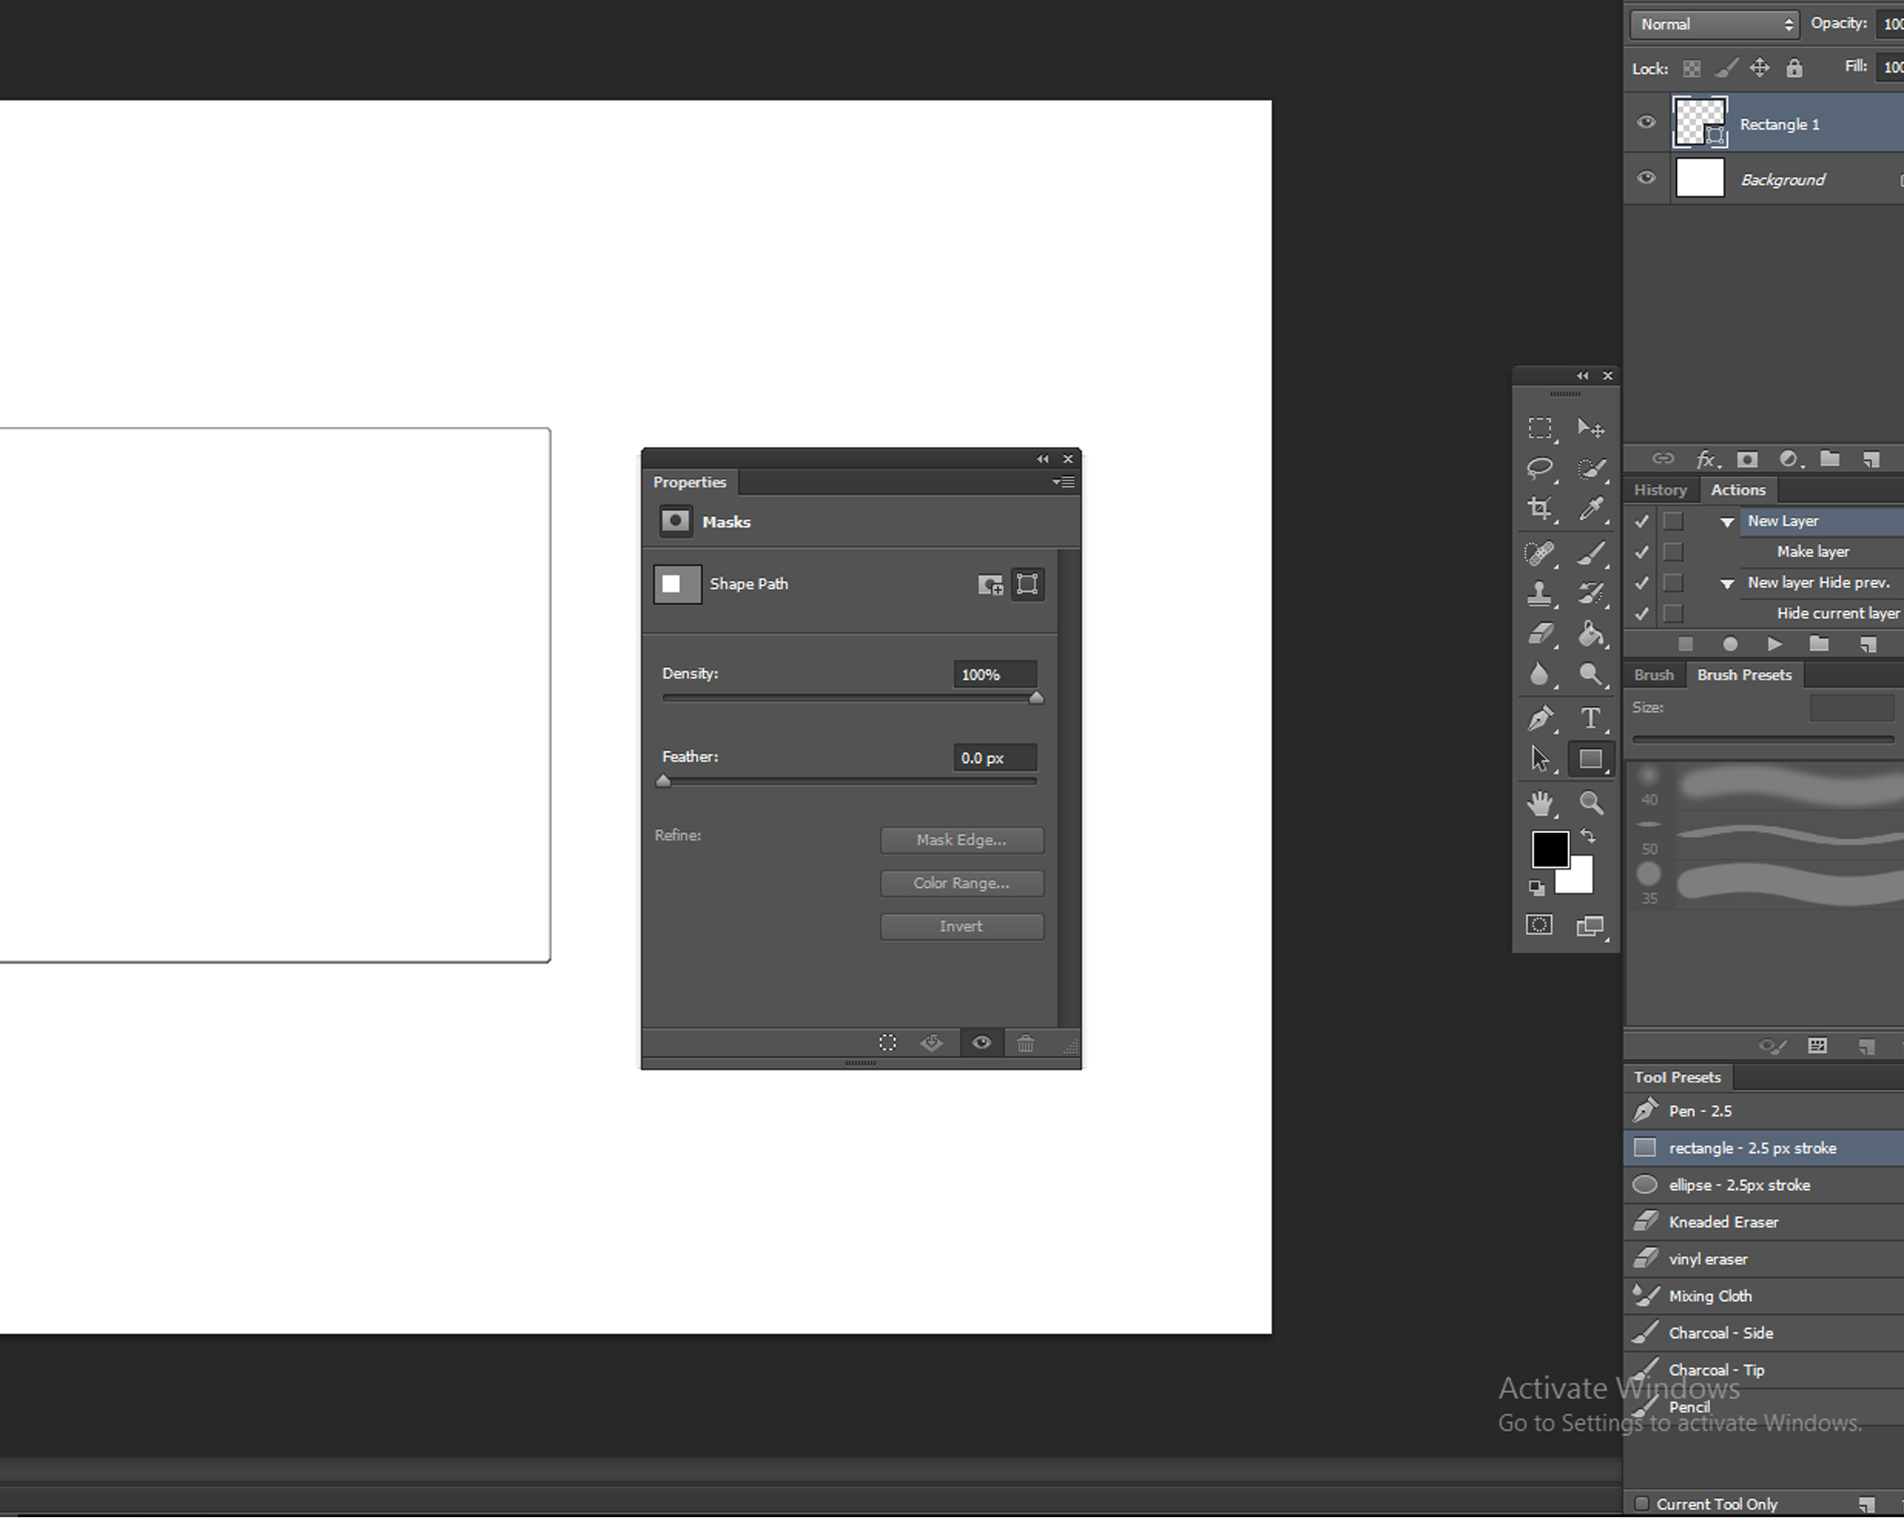Image resolution: width=1904 pixels, height=1523 pixels.
Task: Select the Lasso tool
Action: 1539,468
